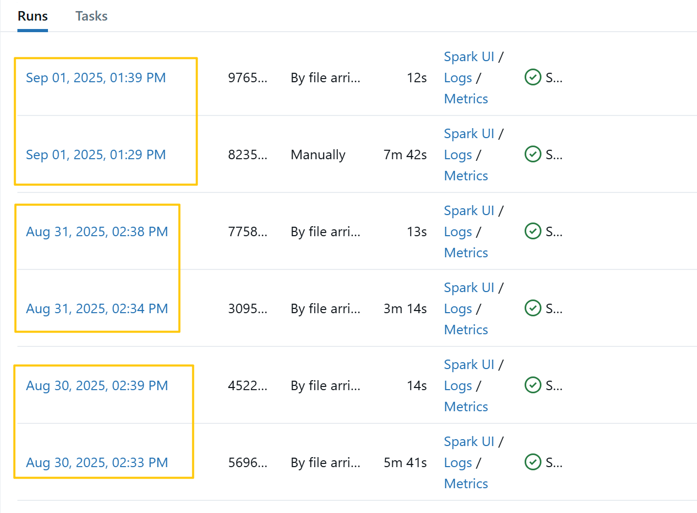Click success status icon for run 4522...
The height and width of the screenshot is (513, 697).
[x=533, y=385]
